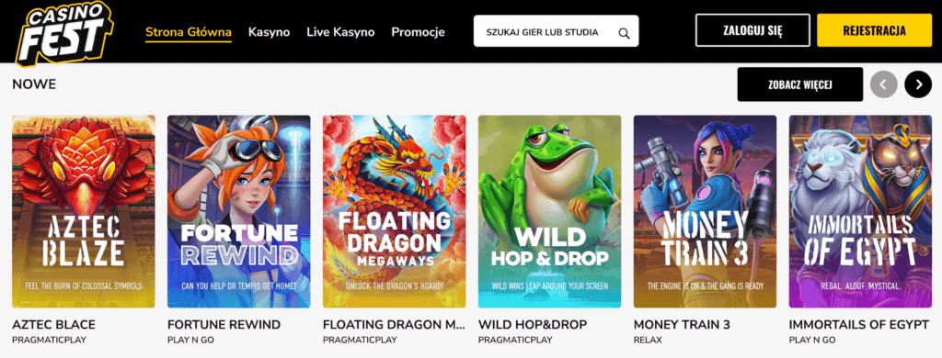Image resolution: width=942 pixels, height=358 pixels.
Task: Open the Fortune Rewind game thumbnail
Action: pyautogui.click(x=239, y=212)
